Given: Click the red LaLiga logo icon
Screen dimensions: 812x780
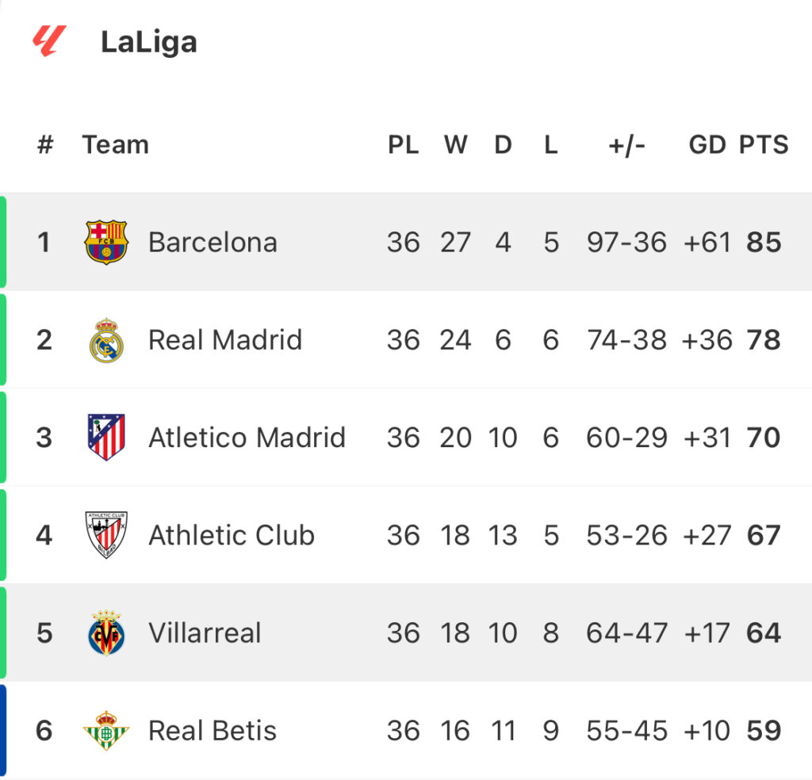Looking at the screenshot, I should (49, 41).
